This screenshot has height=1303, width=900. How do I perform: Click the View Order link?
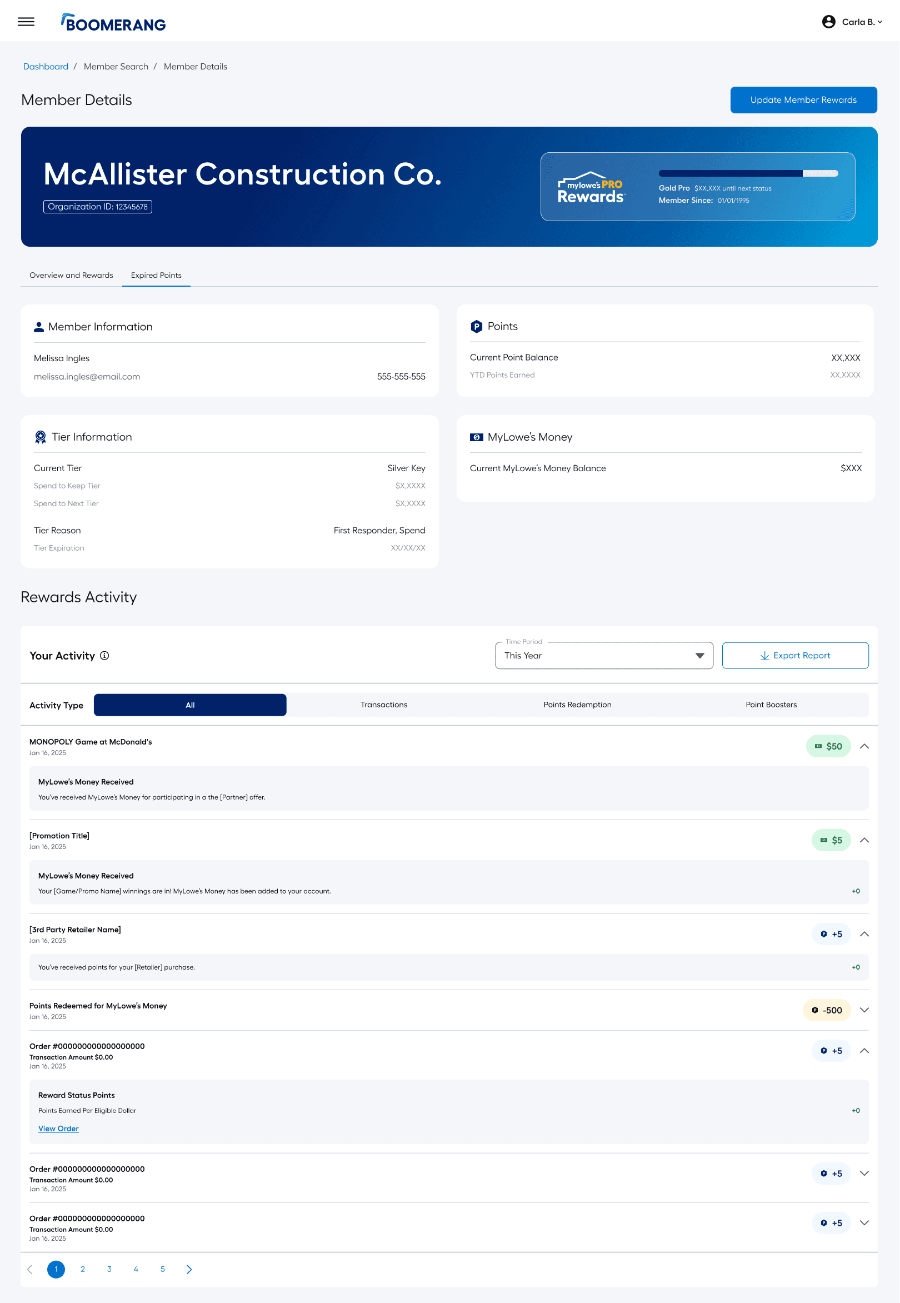click(59, 1129)
